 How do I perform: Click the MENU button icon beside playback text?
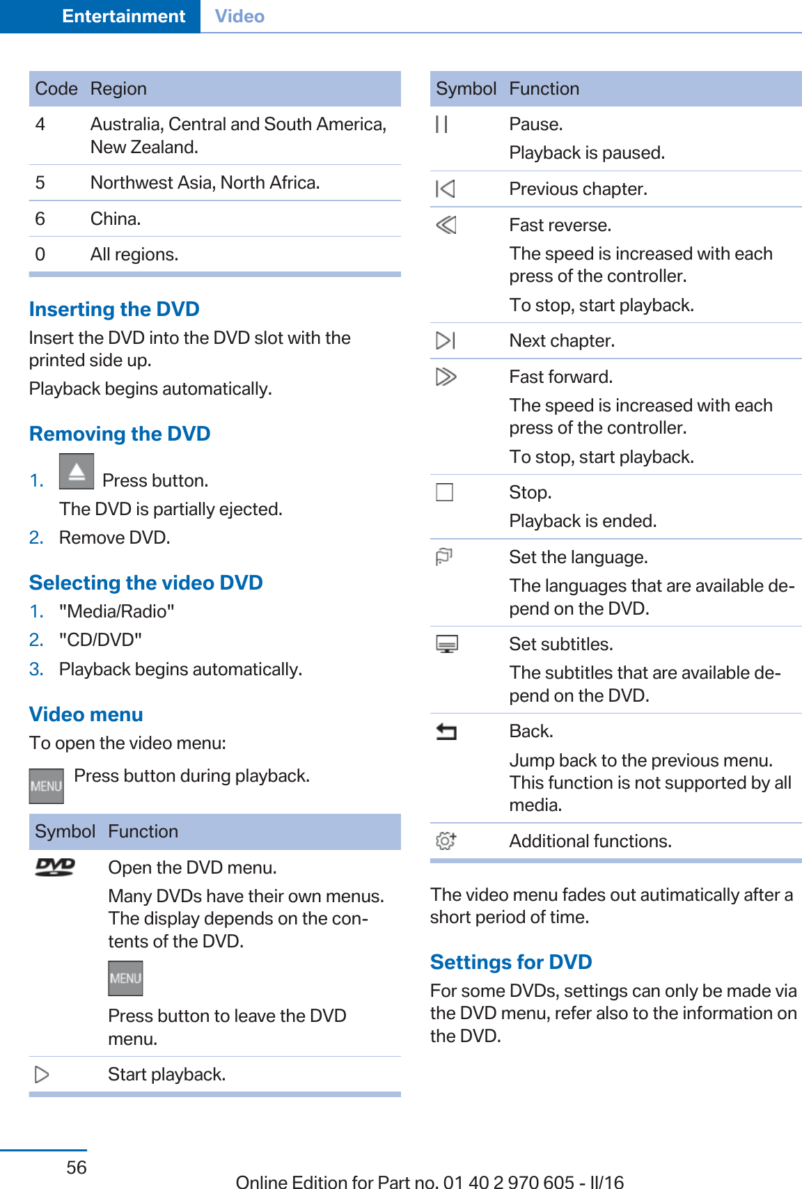point(47,786)
